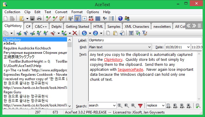Click the find previous magnifier icon
The image size is (205, 117).
coord(127,106)
